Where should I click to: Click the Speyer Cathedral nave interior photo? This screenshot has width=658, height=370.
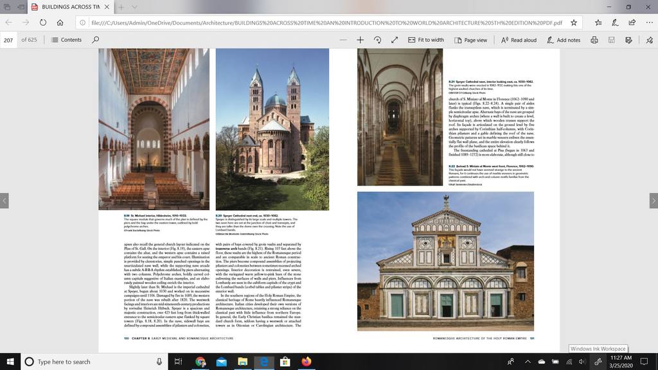(400, 117)
